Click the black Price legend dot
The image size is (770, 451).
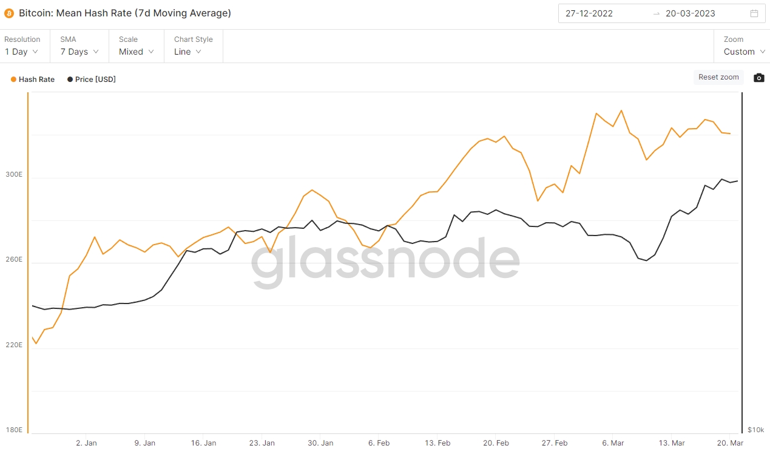(70, 80)
